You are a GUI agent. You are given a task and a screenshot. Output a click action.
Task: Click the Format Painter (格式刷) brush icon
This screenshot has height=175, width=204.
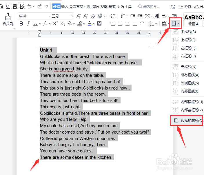pyautogui.click(x=8, y=17)
